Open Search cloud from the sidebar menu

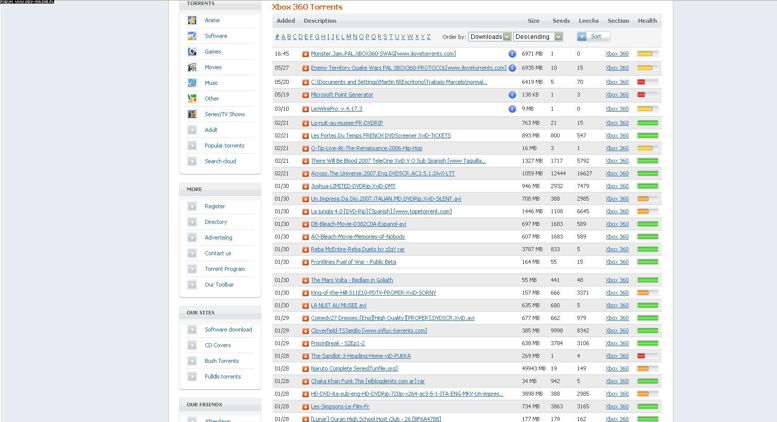point(220,161)
